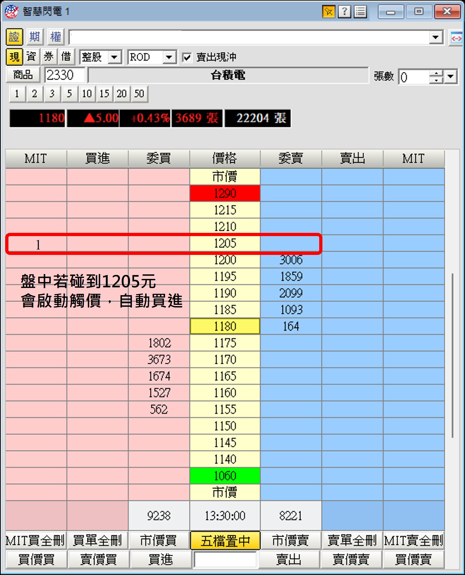
Task: Click the top 市價 market price row
Action: coord(225,177)
